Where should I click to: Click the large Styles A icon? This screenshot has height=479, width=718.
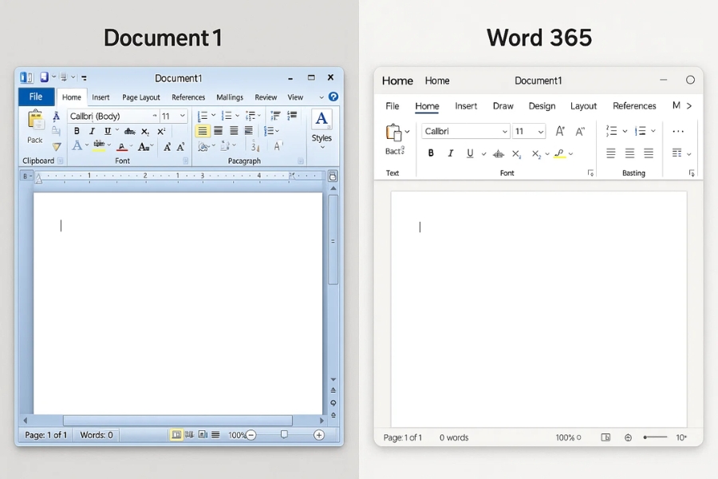click(x=322, y=119)
